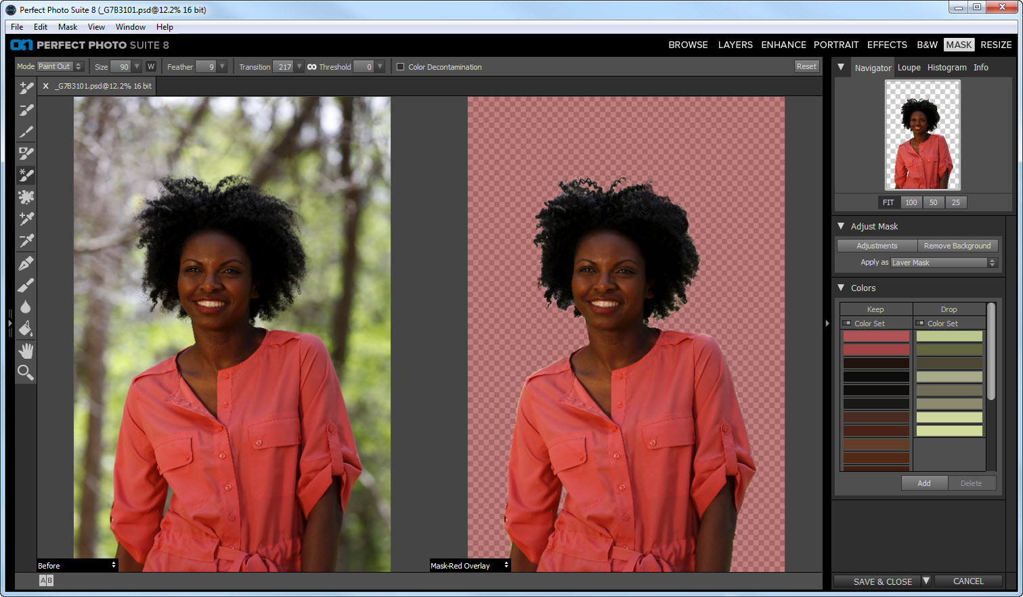Screen dimensions: 1023x597
Task: Open the Mode Paint Out dropdown
Action: click(x=60, y=66)
